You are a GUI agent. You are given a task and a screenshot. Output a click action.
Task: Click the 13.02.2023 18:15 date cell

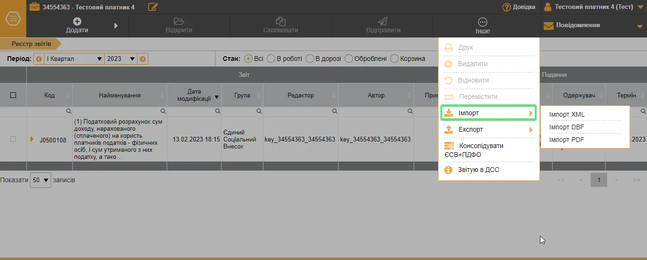(x=194, y=139)
